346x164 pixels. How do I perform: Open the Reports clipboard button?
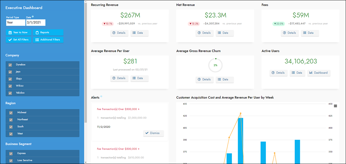(48, 32)
